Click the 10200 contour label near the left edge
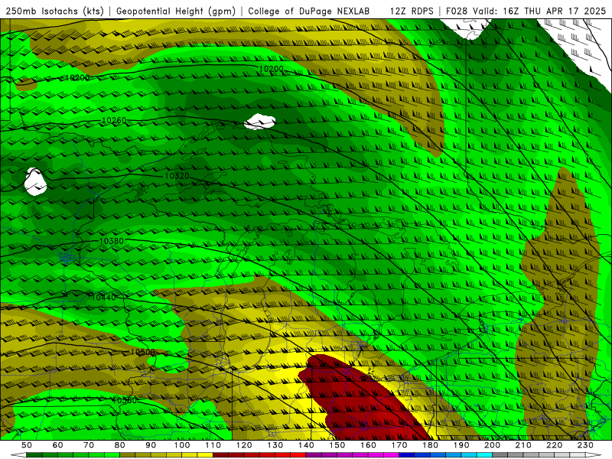 (77, 78)
